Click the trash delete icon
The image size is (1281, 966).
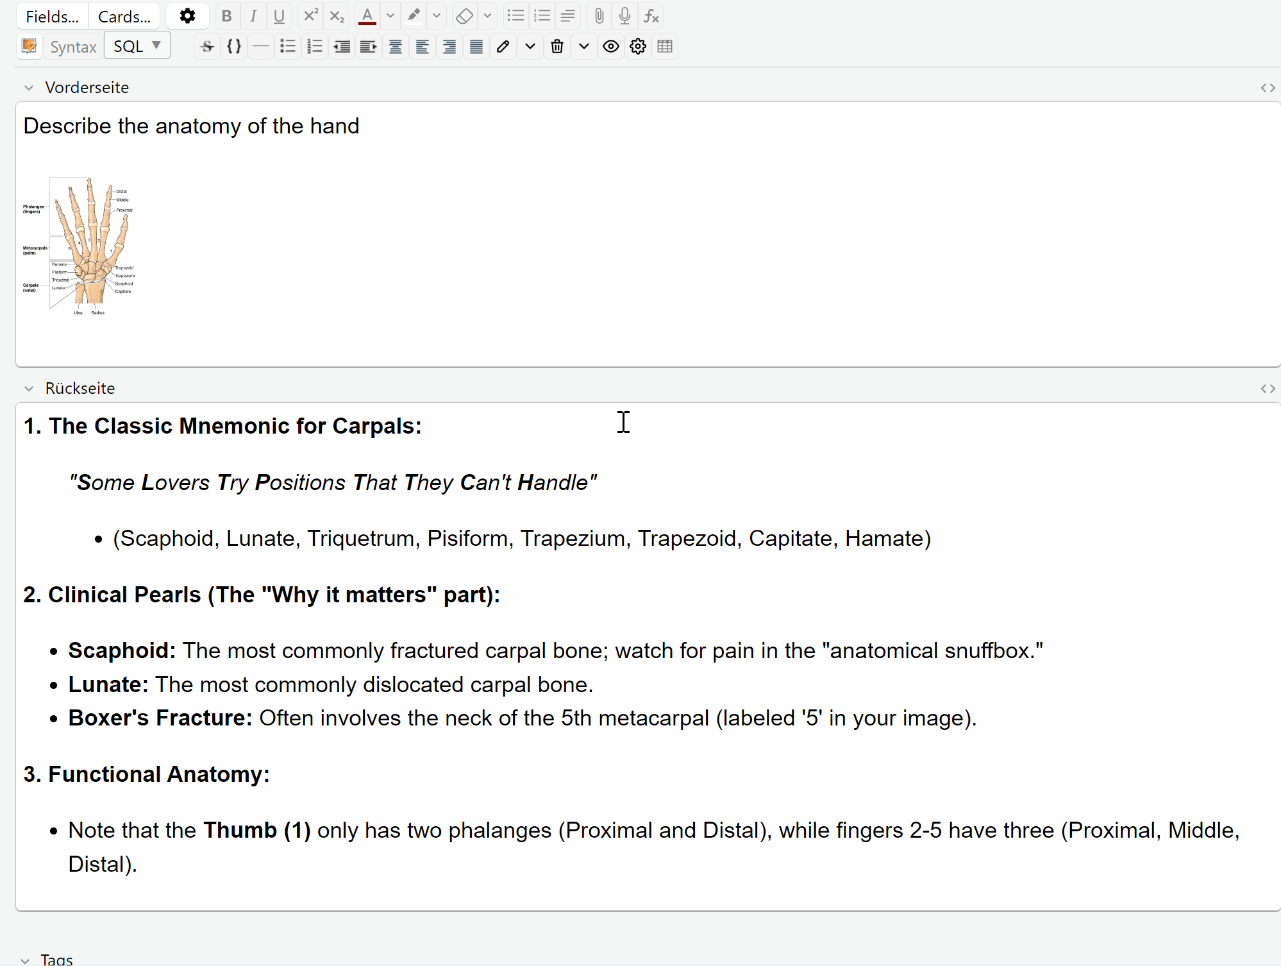pyautogui.click(x=557, y=46)
